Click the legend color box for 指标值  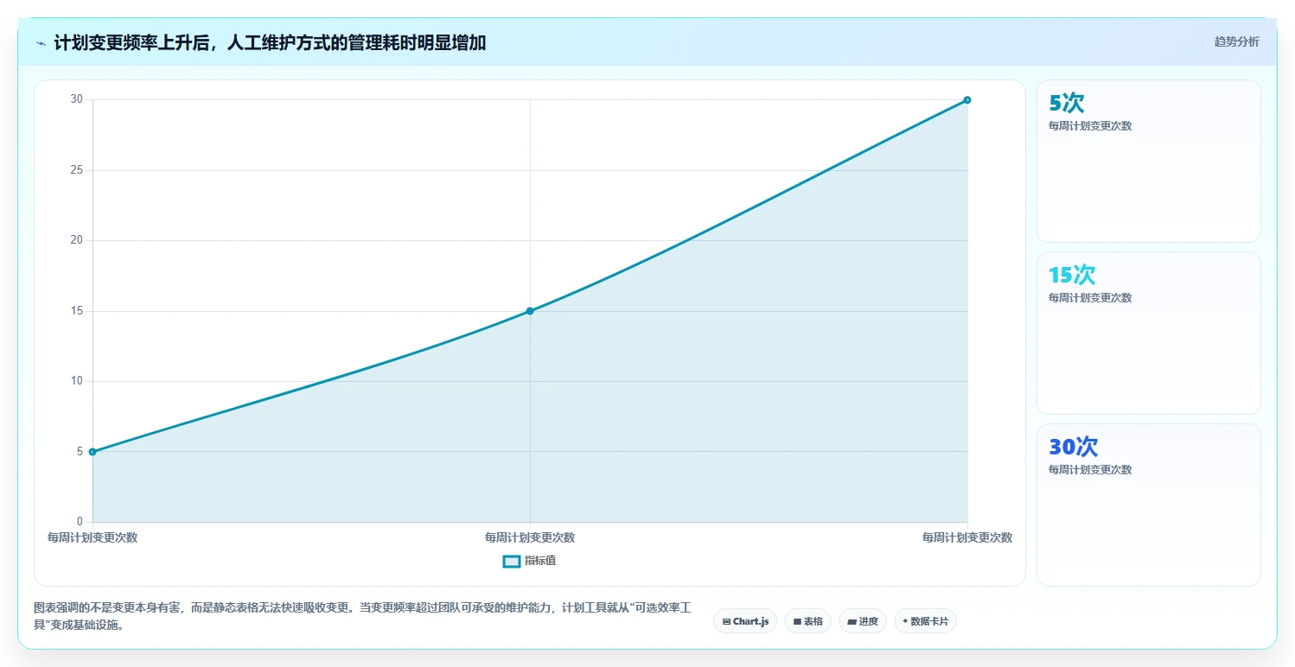(511, 562)
